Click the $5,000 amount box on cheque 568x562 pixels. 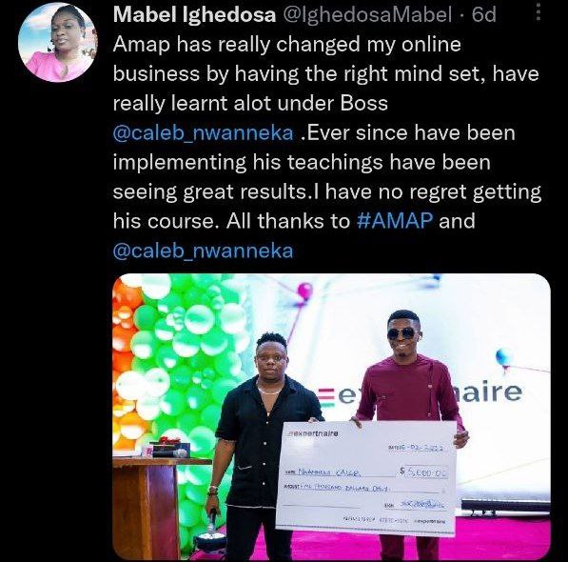tap(423, 472)
